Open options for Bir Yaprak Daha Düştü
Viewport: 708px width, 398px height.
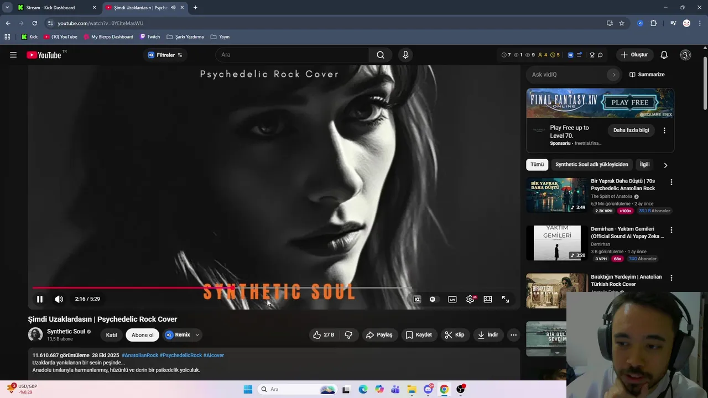pos(671,182)
